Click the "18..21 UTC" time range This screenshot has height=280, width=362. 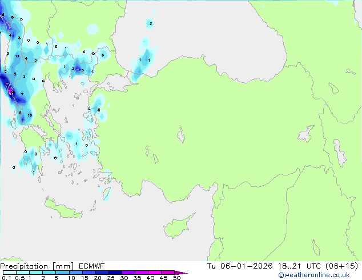pos(299,266)
